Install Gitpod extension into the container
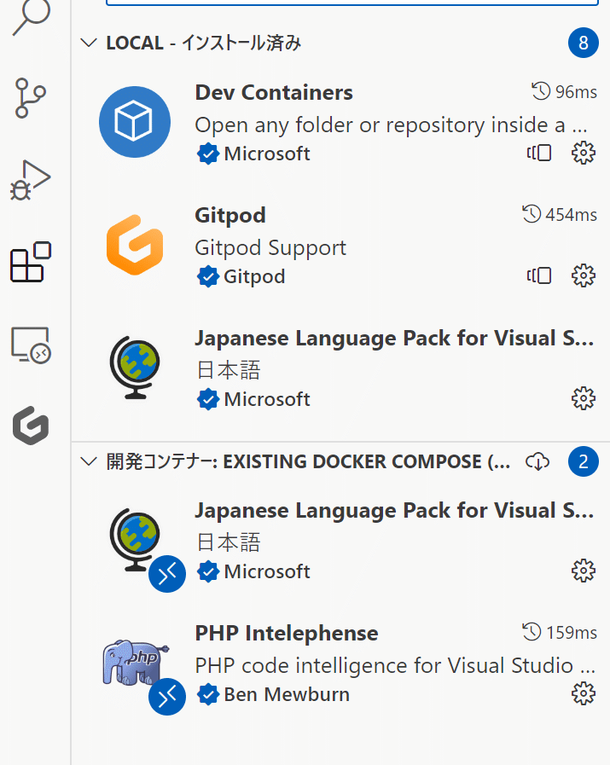This screenshot has height=765, width=610. click(538, 275)
